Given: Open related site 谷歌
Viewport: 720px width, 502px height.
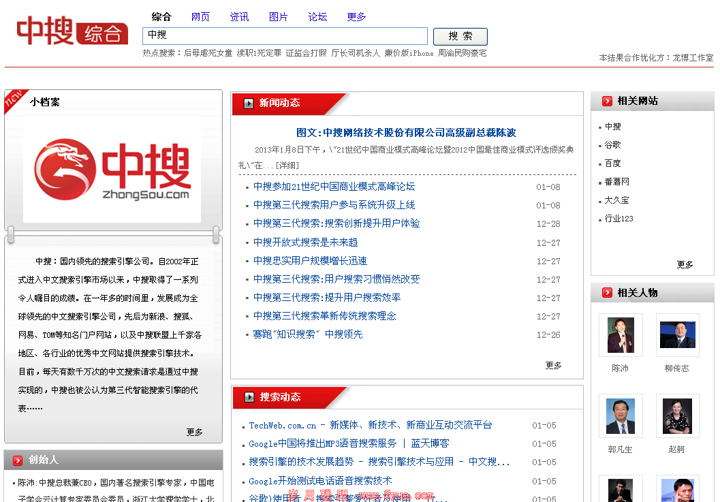Looking at the screenshot, I should (x=612, y=145).
